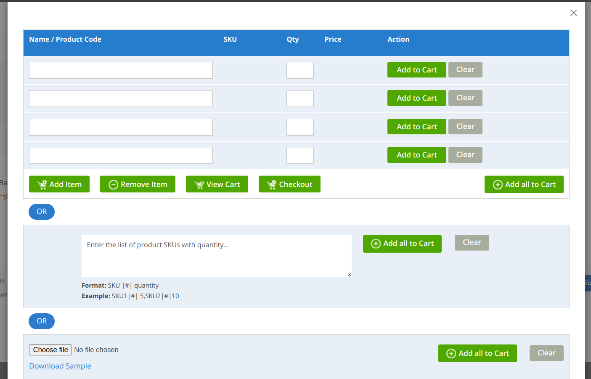Screen dimensions: 591x379
Task: Grab the text area resize handle
Action: click(349, 275)
